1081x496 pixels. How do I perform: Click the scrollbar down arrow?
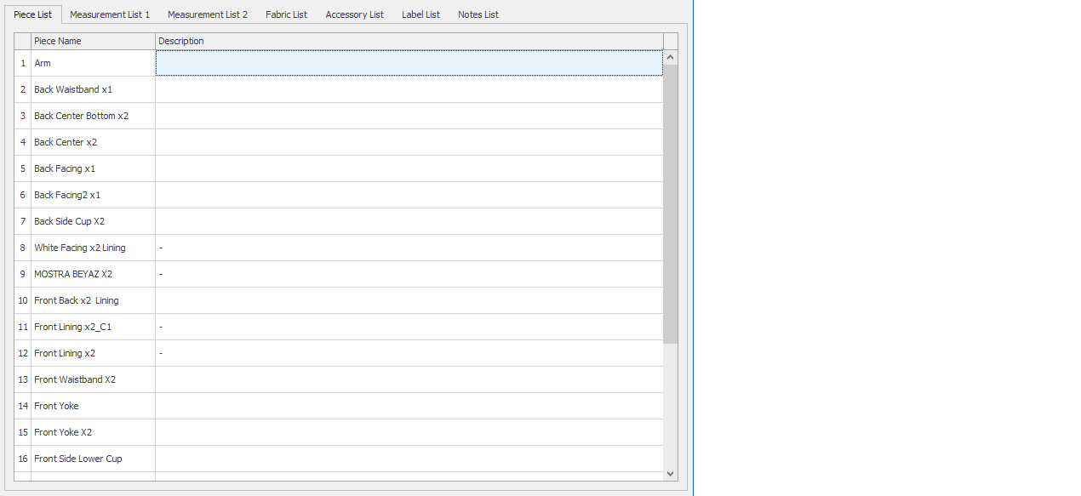click(x=671, y=473)
